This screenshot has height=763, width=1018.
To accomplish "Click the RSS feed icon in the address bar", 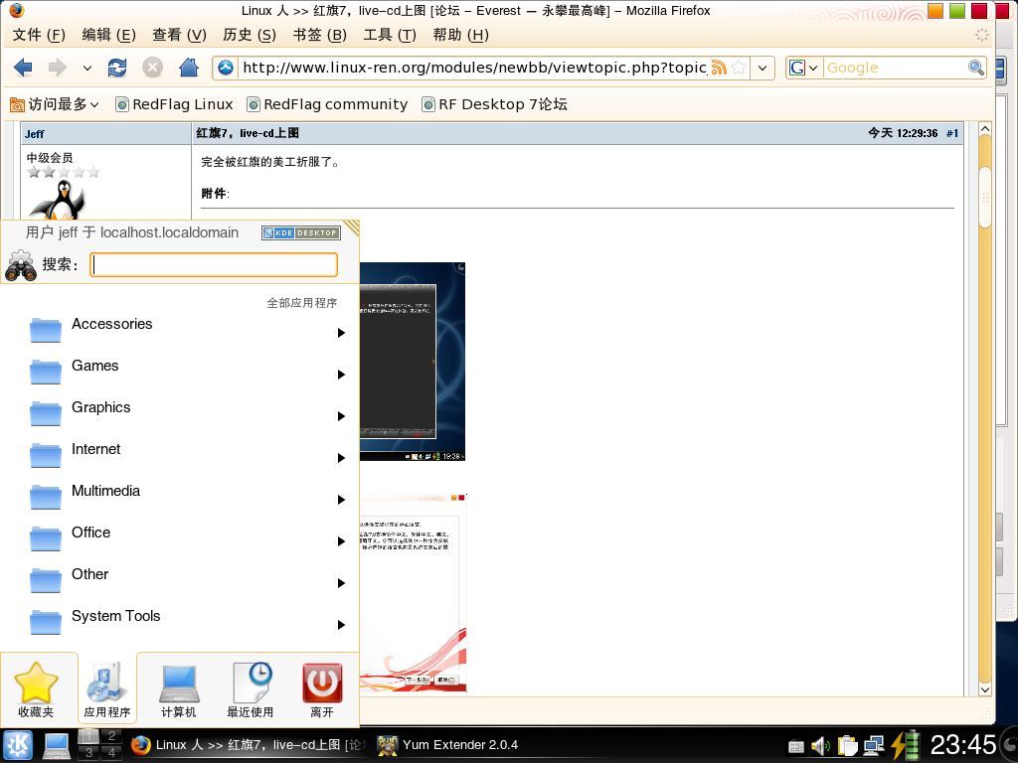I will click(x=719, y=68).
